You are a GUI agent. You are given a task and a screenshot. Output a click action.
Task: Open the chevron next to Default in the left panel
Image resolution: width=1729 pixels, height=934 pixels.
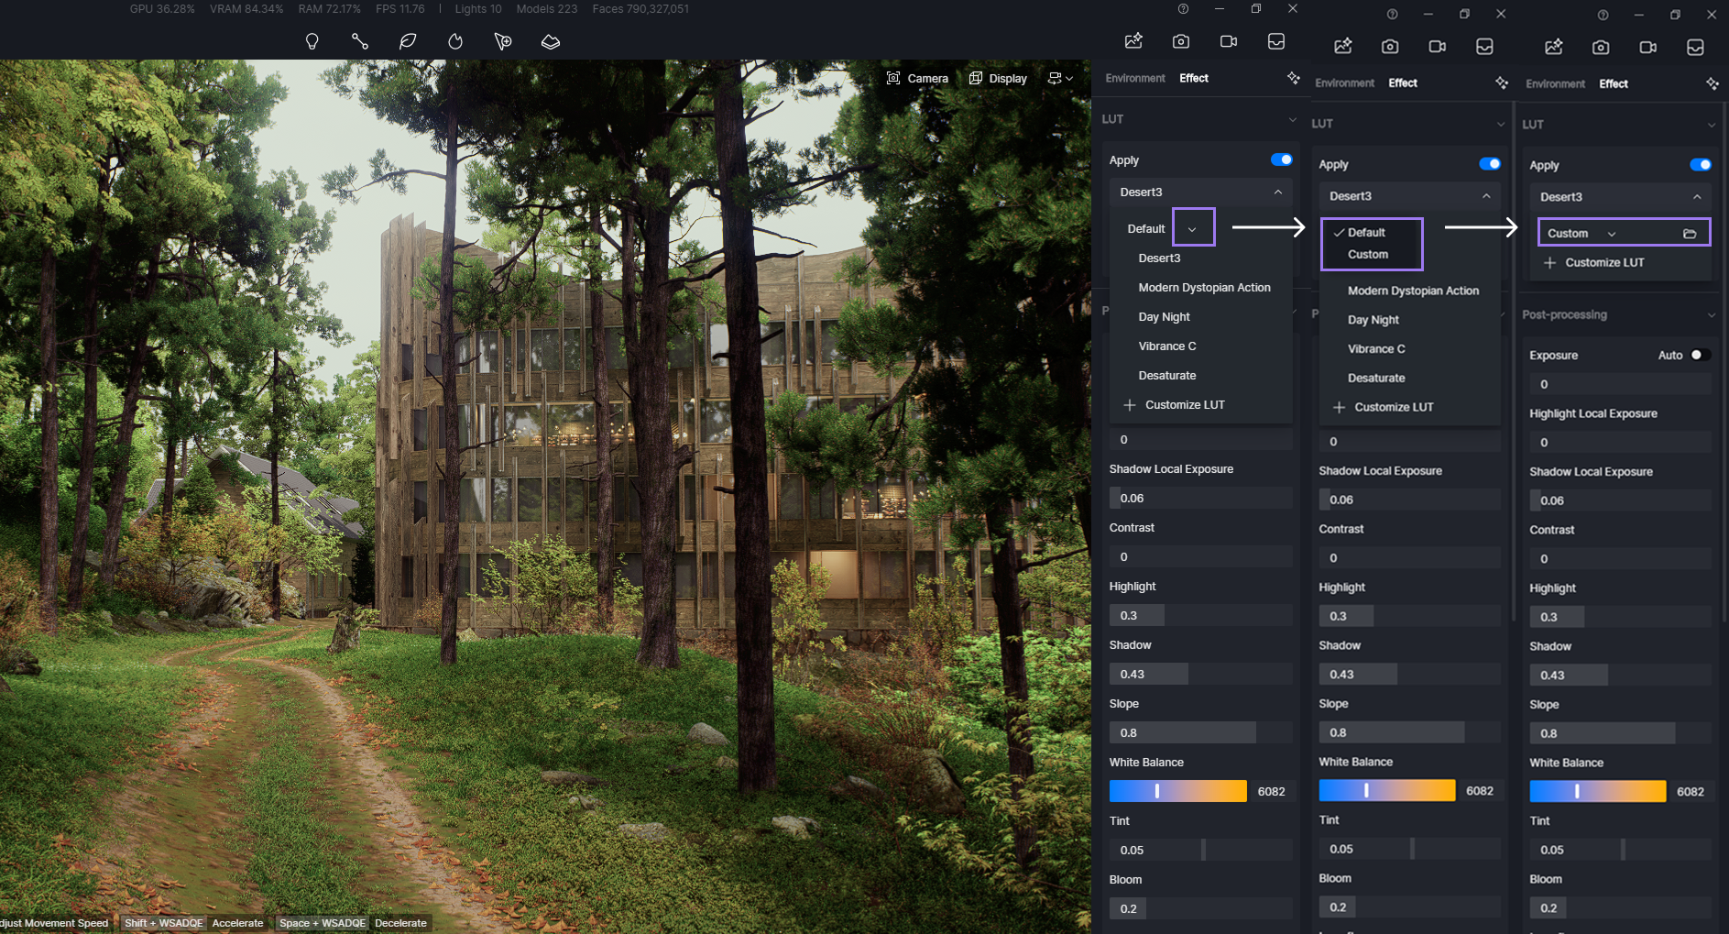click(1192, 229)
